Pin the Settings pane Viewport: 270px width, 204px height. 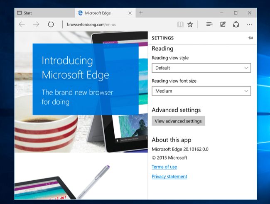tap(250, 38)
